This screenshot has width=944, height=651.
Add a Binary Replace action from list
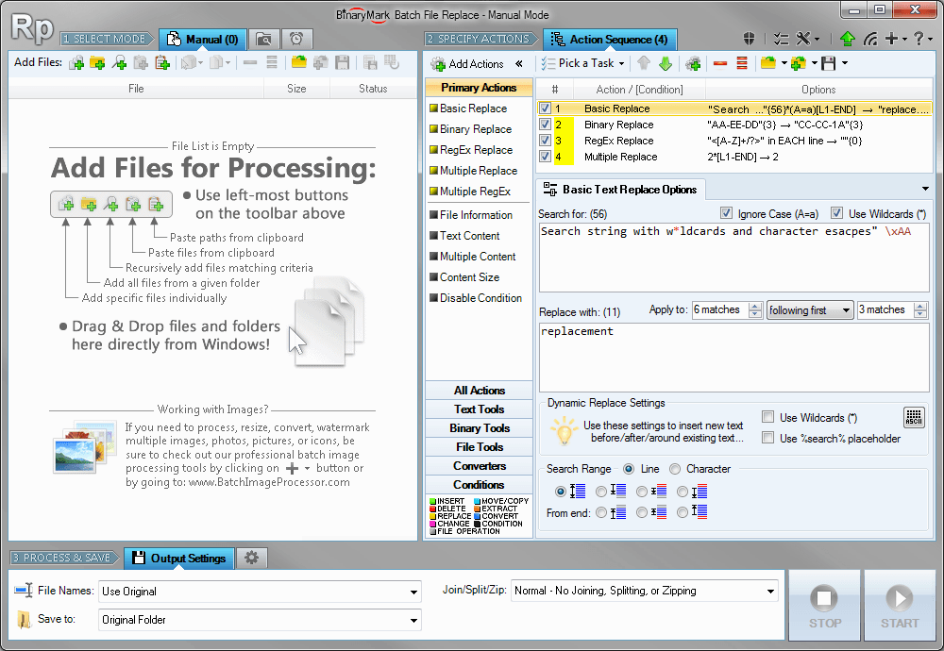click(470, 128)
